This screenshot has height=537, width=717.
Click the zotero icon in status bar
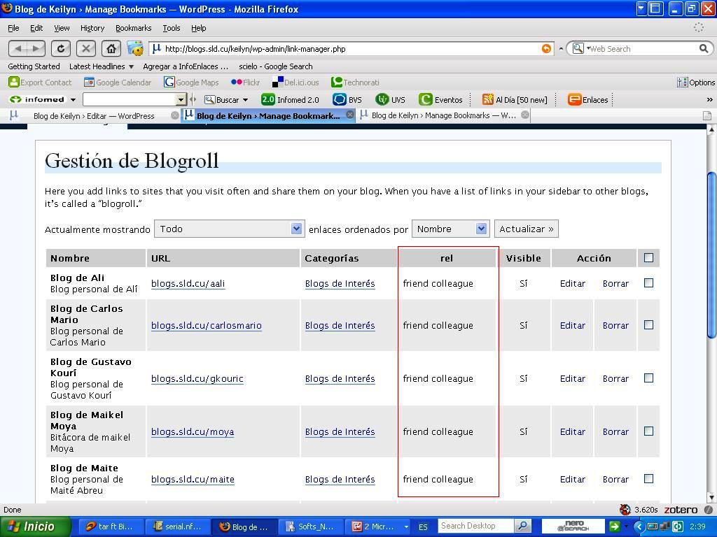tap(681, 510)
